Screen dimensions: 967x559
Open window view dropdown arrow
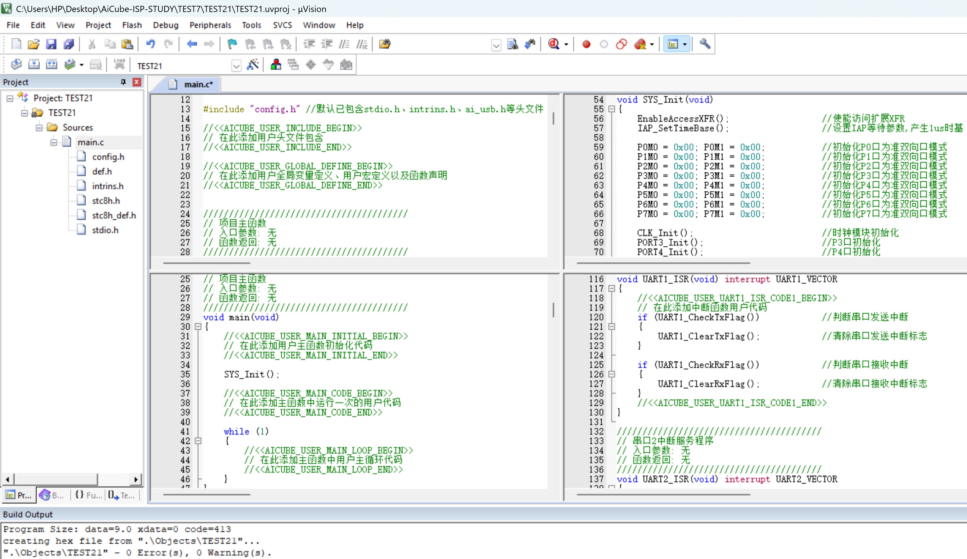click(x=685, y=45)
